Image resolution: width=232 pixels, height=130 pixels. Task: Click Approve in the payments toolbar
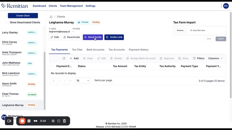(x=167, y=58)
